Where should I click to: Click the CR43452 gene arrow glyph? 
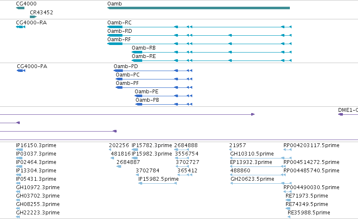33,17
